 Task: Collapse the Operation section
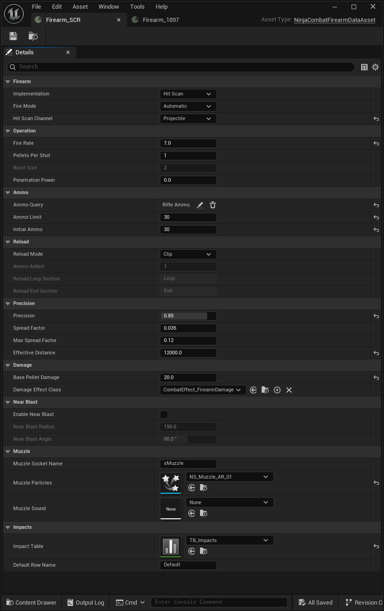[x=8, y=131]
